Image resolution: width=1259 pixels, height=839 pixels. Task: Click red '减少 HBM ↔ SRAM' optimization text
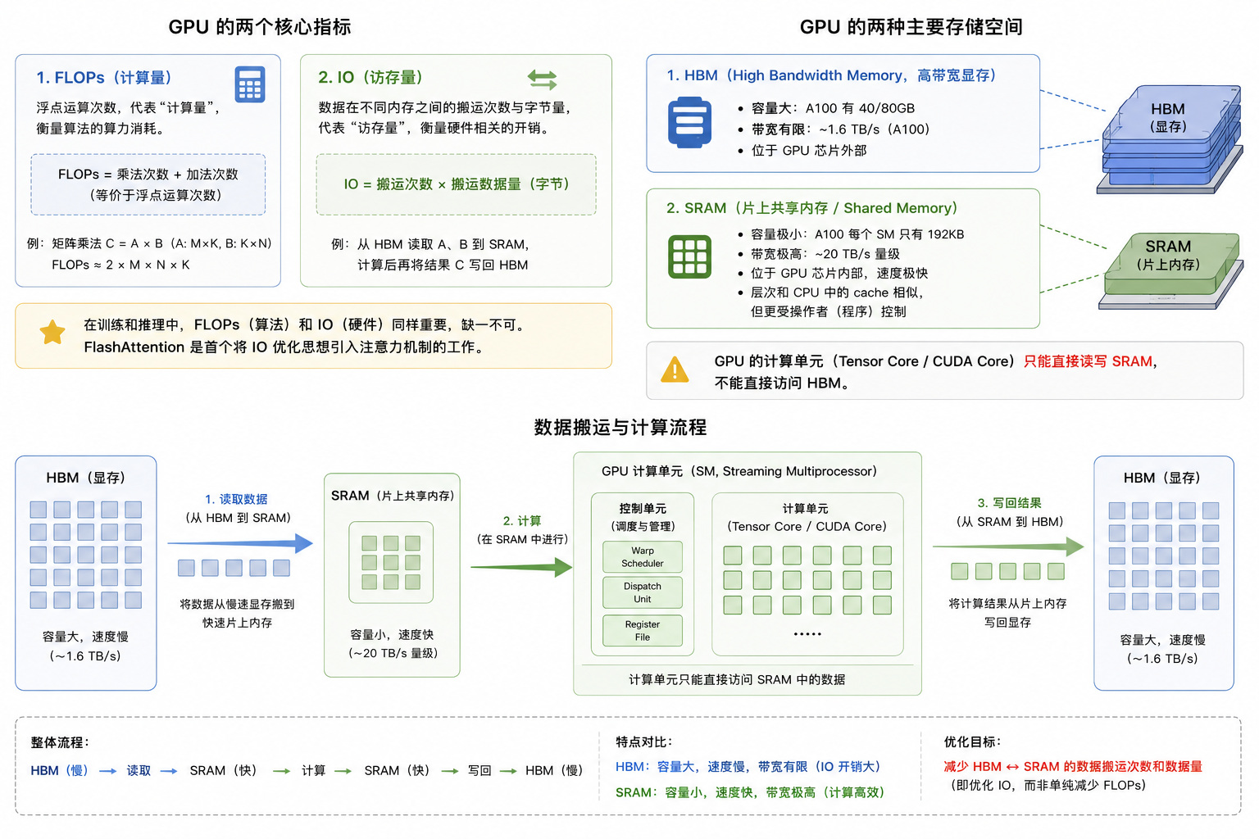pos(1073,766)
